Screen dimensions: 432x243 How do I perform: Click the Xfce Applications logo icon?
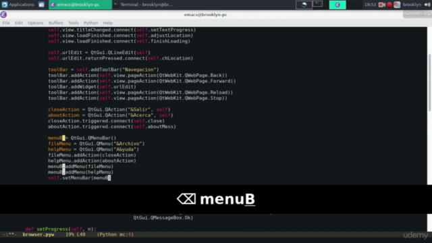(x=5, y=5)
